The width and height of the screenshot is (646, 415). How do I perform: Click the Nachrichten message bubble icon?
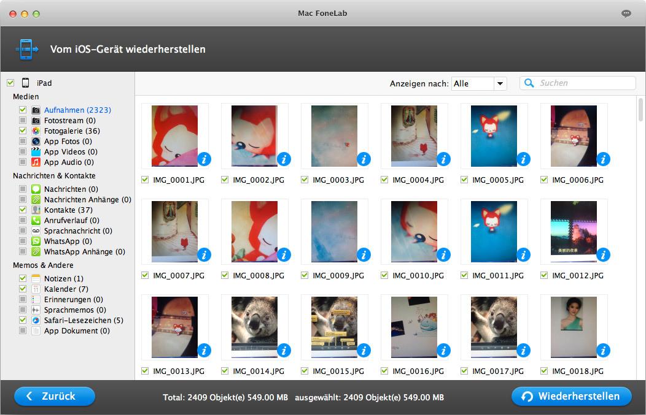(x=36, y=189)
